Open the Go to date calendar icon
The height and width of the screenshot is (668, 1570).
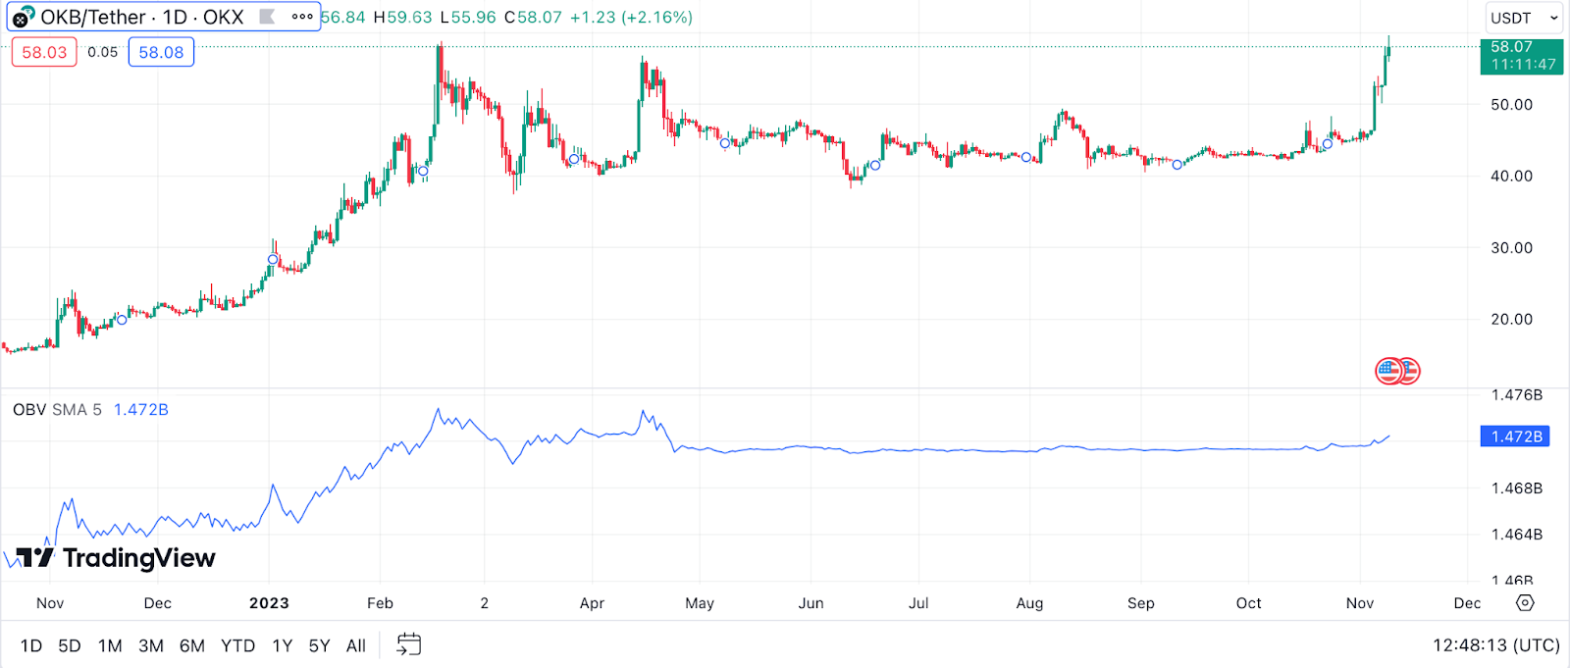[408, 644]
